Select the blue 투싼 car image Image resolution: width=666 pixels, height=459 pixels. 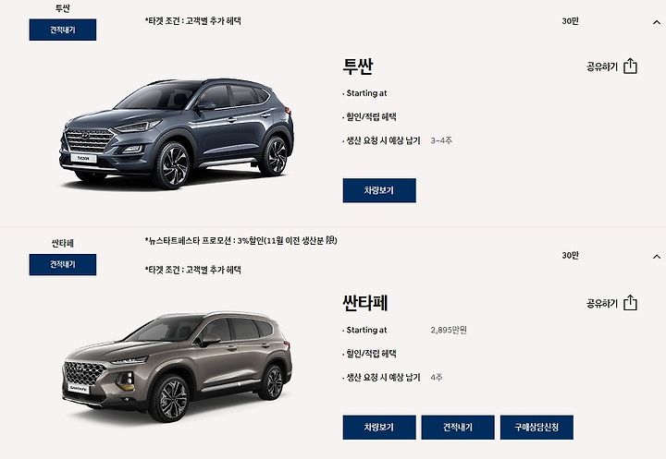tap(177, 132)
